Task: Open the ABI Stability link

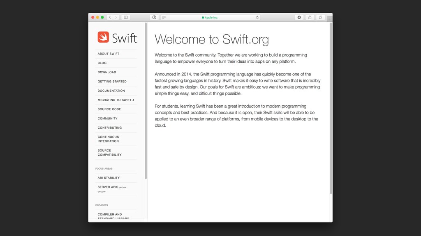Action: (109, 178)
